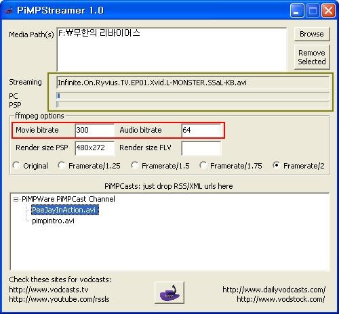Select the Framerate/2 radio button
The height and width of the screenshot is (314, 339).
[276, 166]
